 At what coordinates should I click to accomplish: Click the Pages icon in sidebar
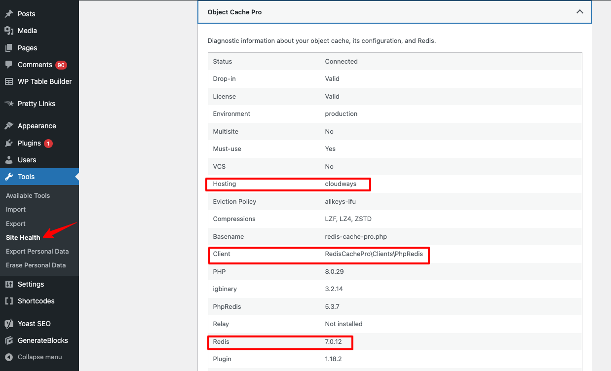coord(9,48)
